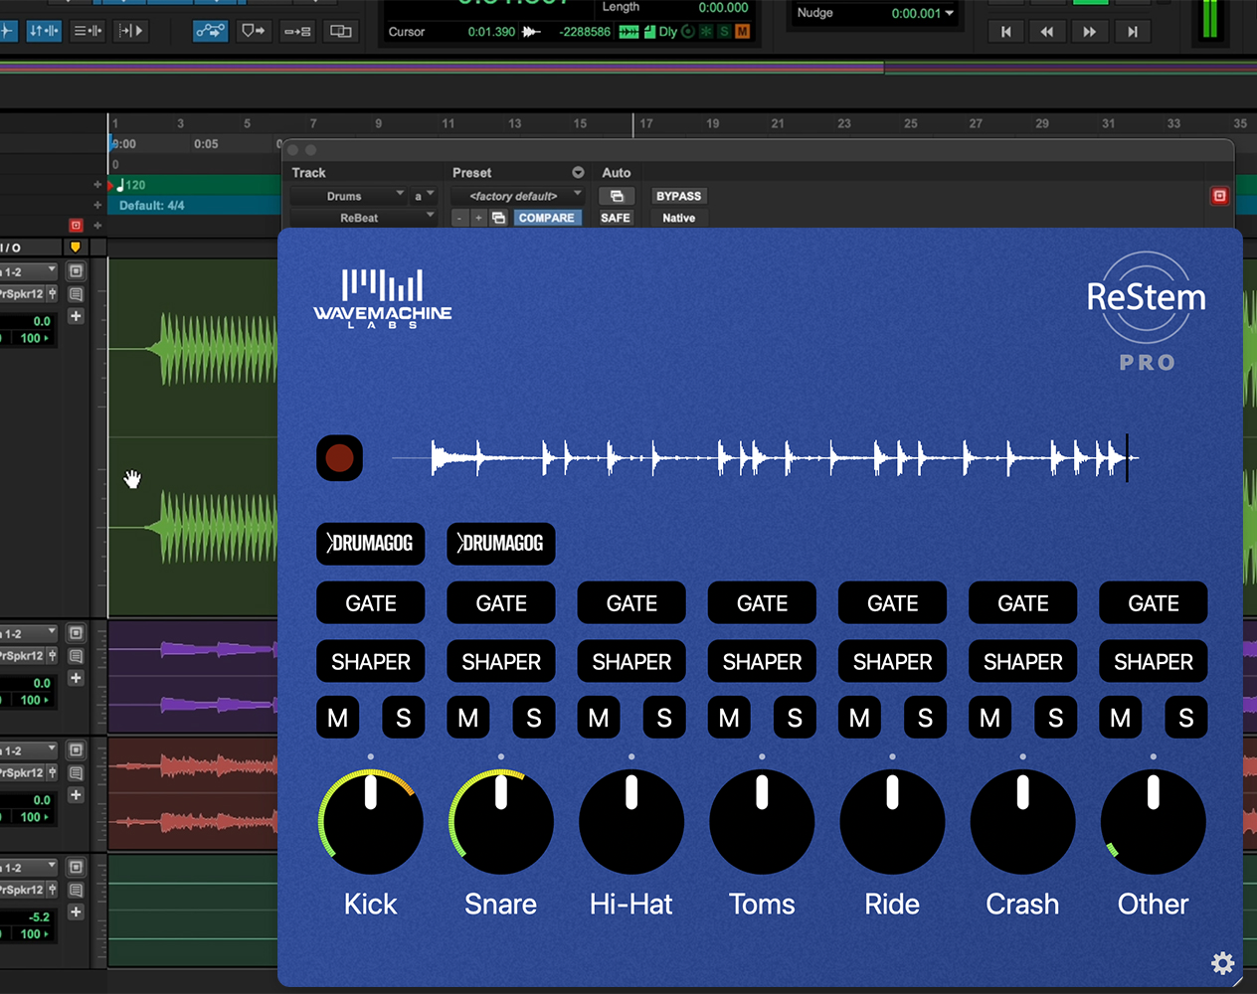This screenshot has width=1257, height=994.
Task: Adjust the Kick level knob
Action: 370,821
